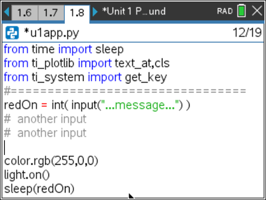Close the document with the X icon
Screen dimensions: 266x200
tap(257, 11)
